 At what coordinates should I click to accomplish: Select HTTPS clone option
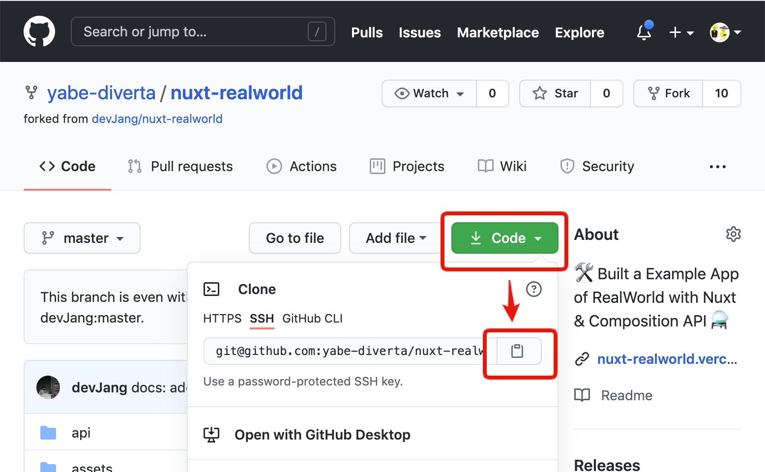[x=222, y=319]
